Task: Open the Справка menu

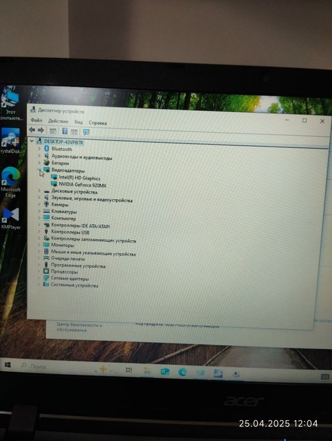Action: click(x=98, y=123)
